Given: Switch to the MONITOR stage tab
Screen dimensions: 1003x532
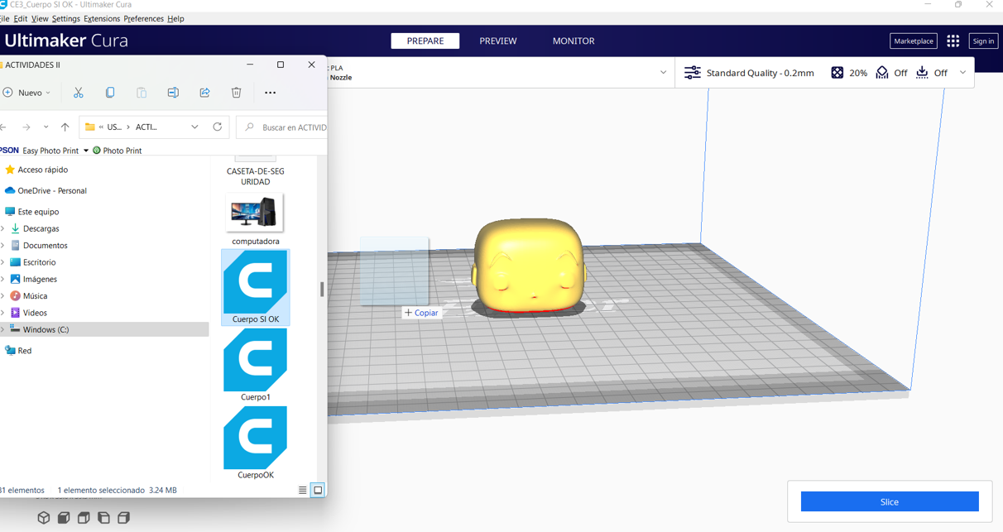Looking at the screenshot, I should (x=573, y=41).
